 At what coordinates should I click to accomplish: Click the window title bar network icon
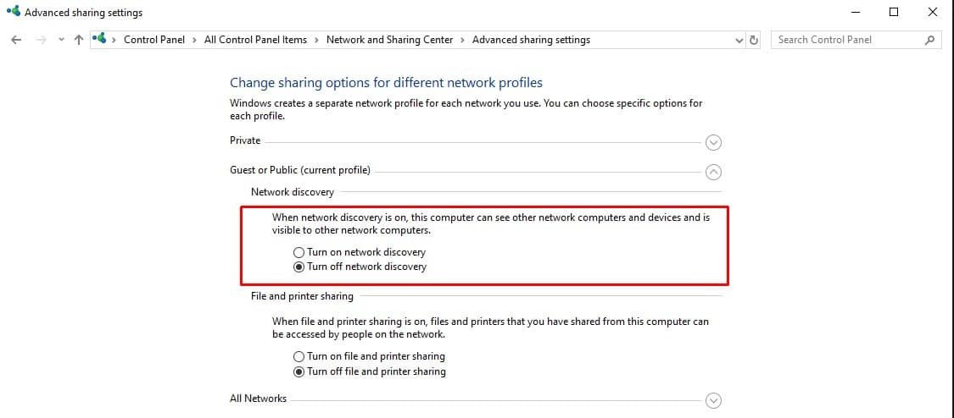(12, 13)
